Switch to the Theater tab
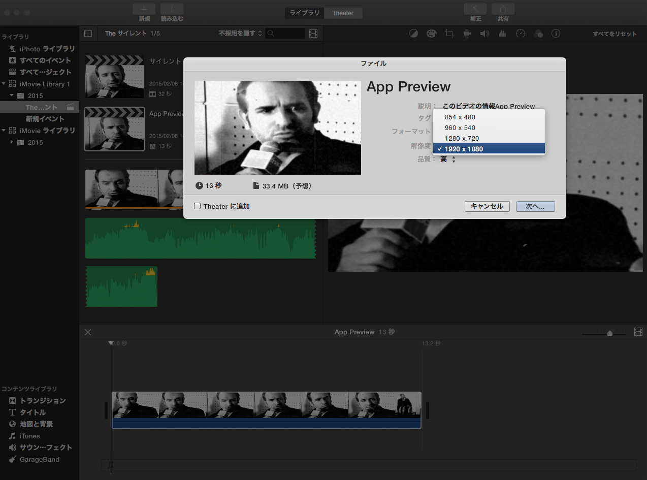The image size is (647, 480). pos(343,13)
